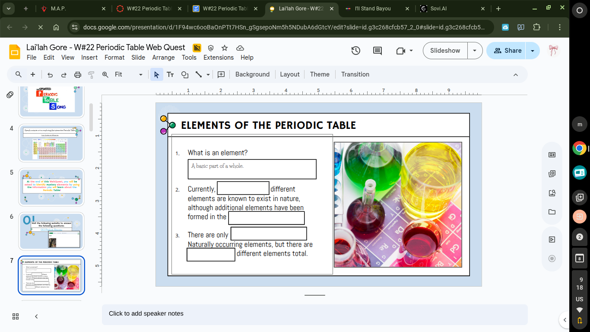The width and height of the screenshot is (590, 332).
Task: Open the Theme picker
Action: [x=320, y=74]
